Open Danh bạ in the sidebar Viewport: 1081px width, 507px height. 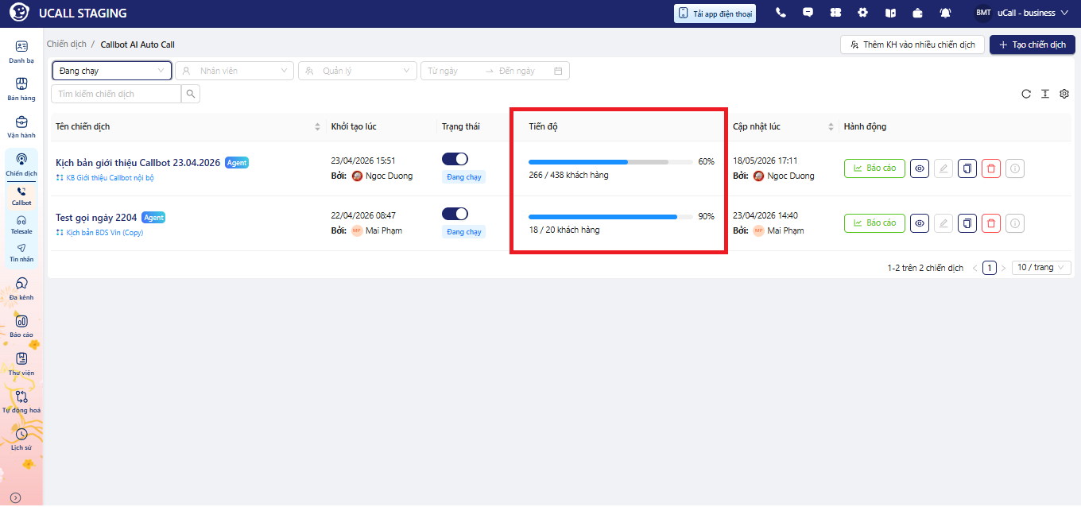21,52
